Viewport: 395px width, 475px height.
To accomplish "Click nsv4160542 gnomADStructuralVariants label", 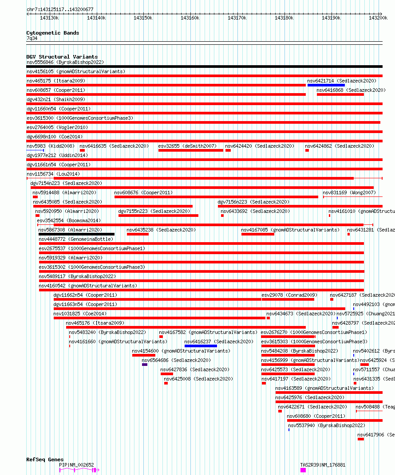I will [x=88, y=286].
